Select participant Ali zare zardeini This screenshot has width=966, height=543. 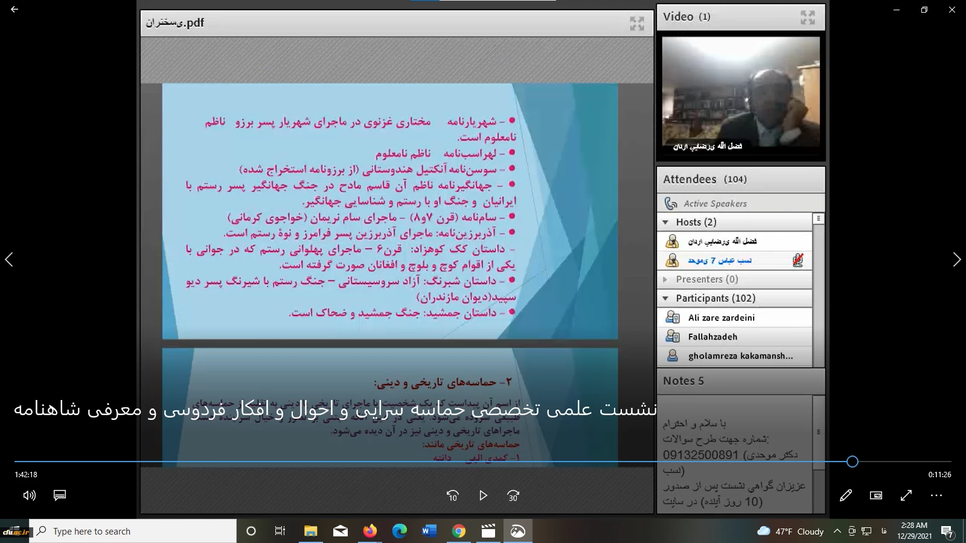[721, 317]
